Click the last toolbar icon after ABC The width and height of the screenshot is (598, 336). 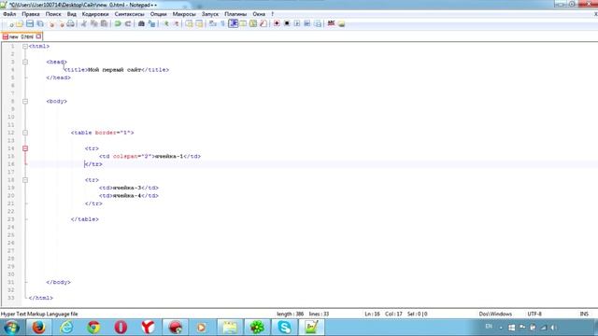coord(341,23)
